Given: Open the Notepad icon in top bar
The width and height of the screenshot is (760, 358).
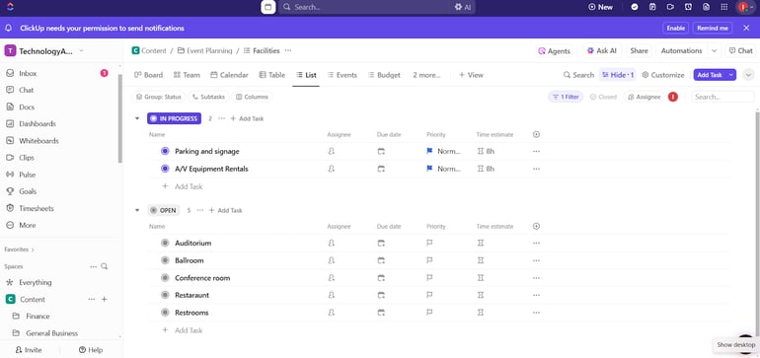Looking at the screenshot, I should click(652, 7).
